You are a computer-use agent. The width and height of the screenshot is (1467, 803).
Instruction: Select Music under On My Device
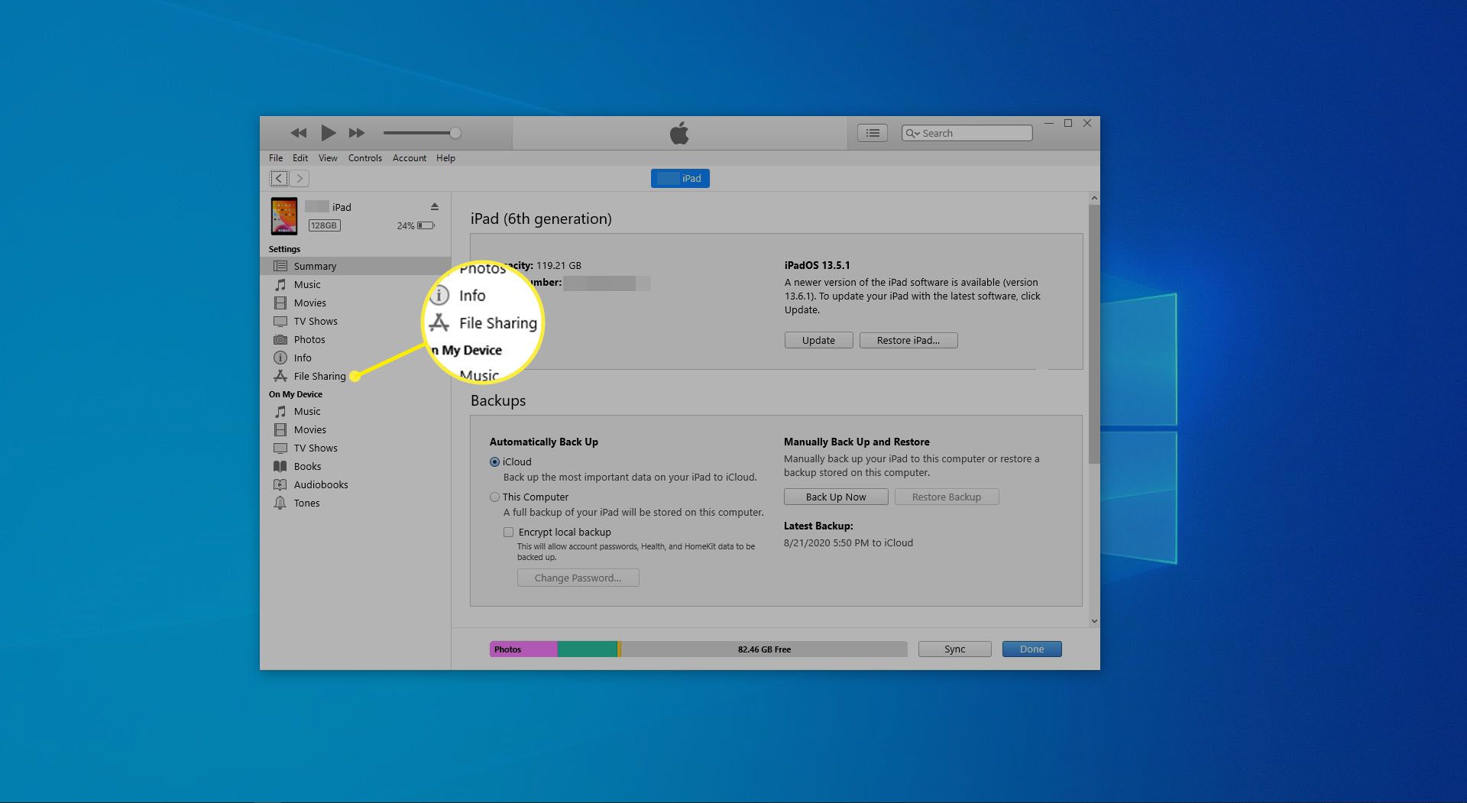(355, 411)
